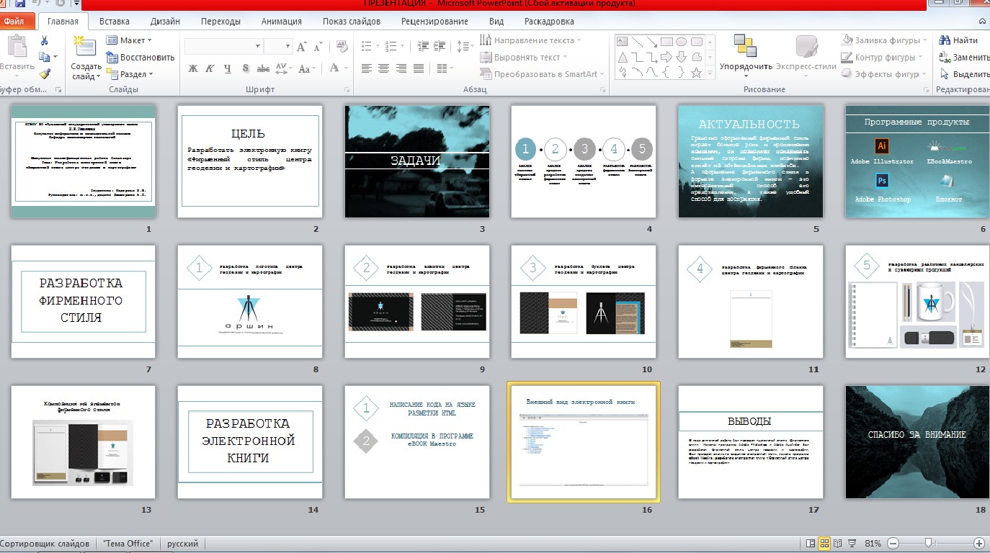The width and height of the screenshot is (990, 553).
Task: Toggle Slide Sorter view button
Action: pos(826,543)
